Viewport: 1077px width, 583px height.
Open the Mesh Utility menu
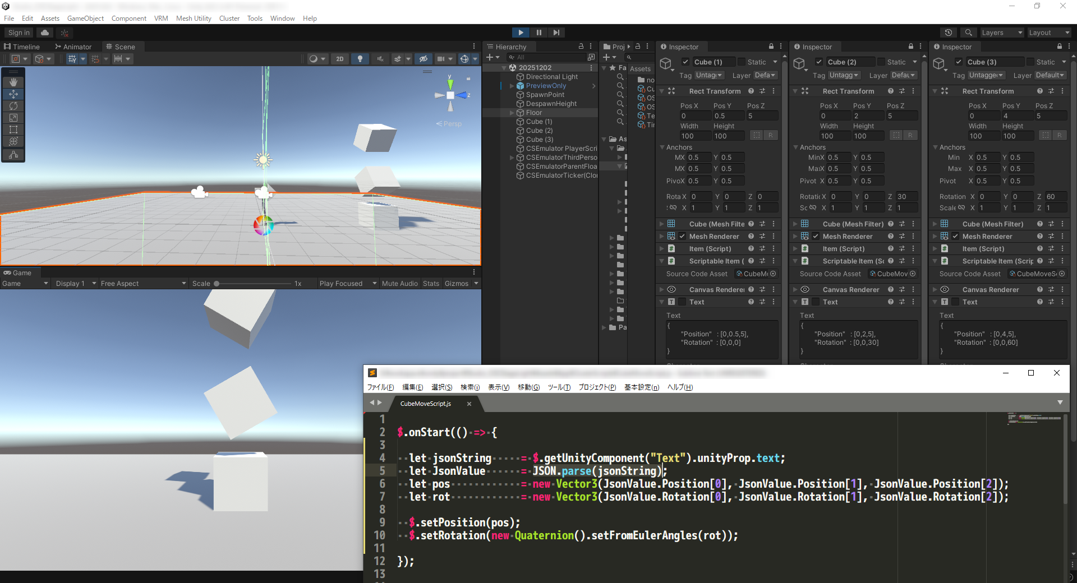tap(194, 18)
